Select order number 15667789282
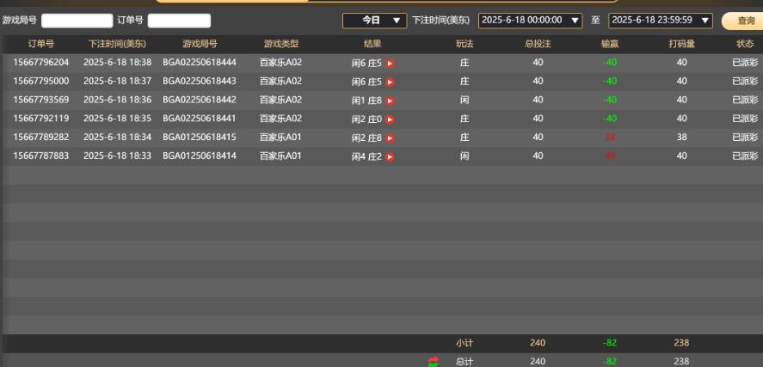 (41, 138)
